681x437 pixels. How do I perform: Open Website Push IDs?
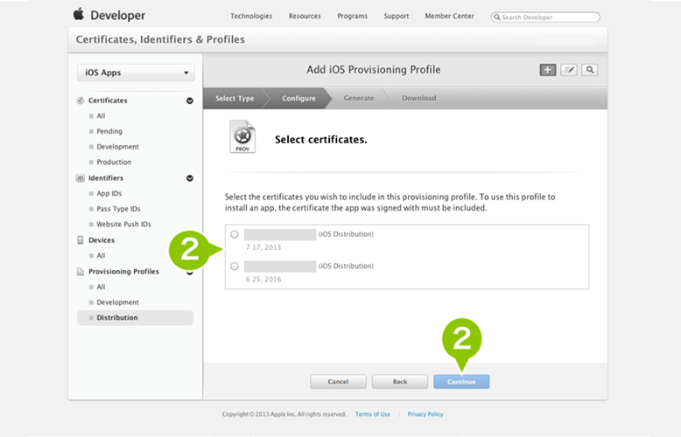click(123, 224)
